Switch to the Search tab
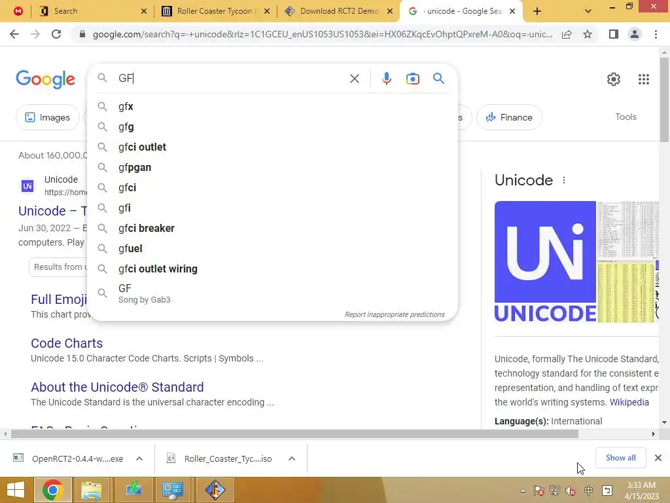This screenshot has height=503, width=670. pyautogui.click(x=92, y=11)
